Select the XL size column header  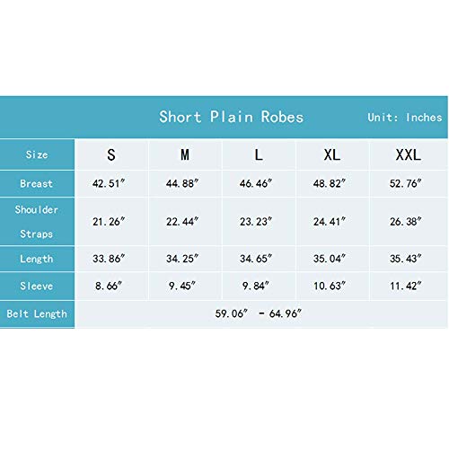pos(332,154)
